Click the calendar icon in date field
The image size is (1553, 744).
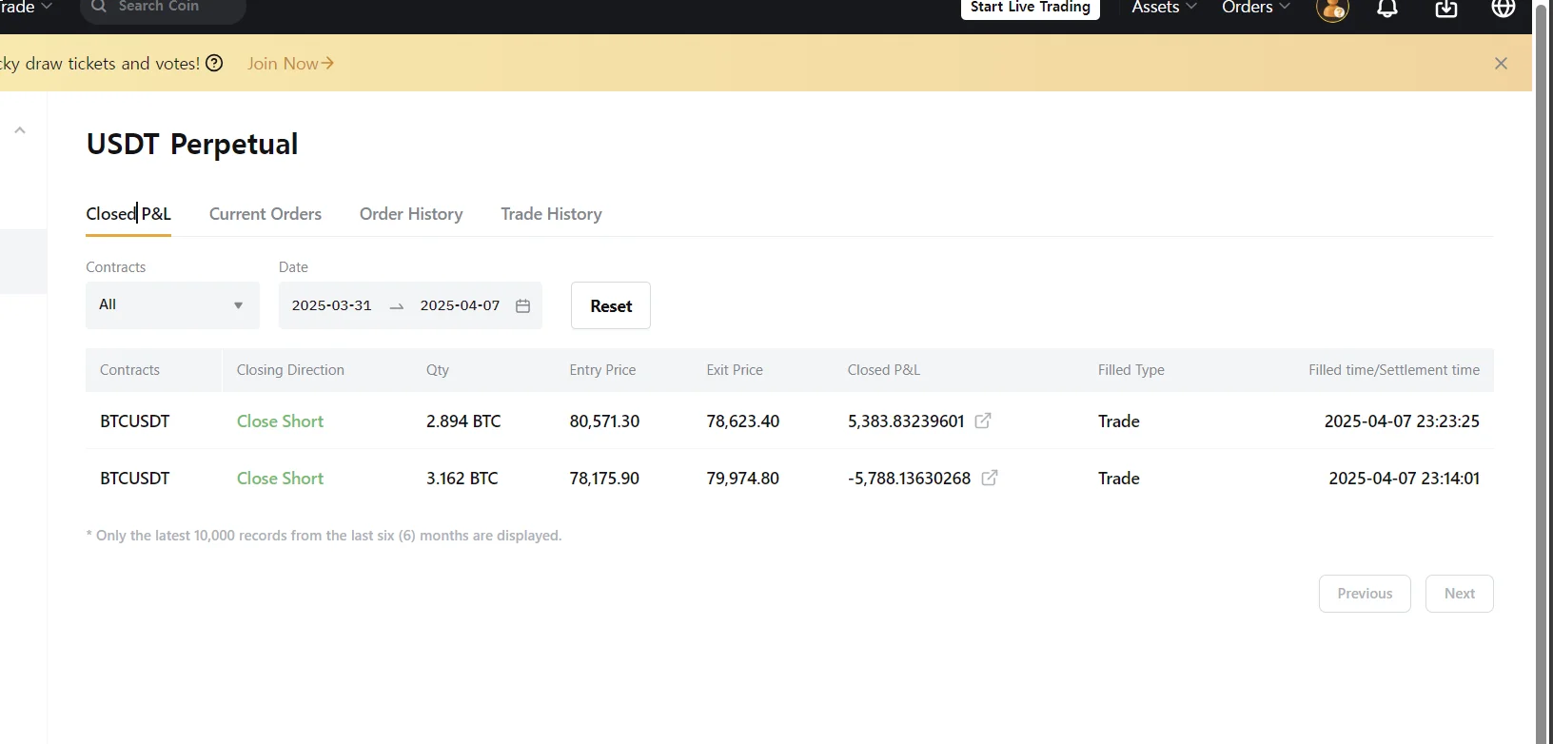coord(522,305)
